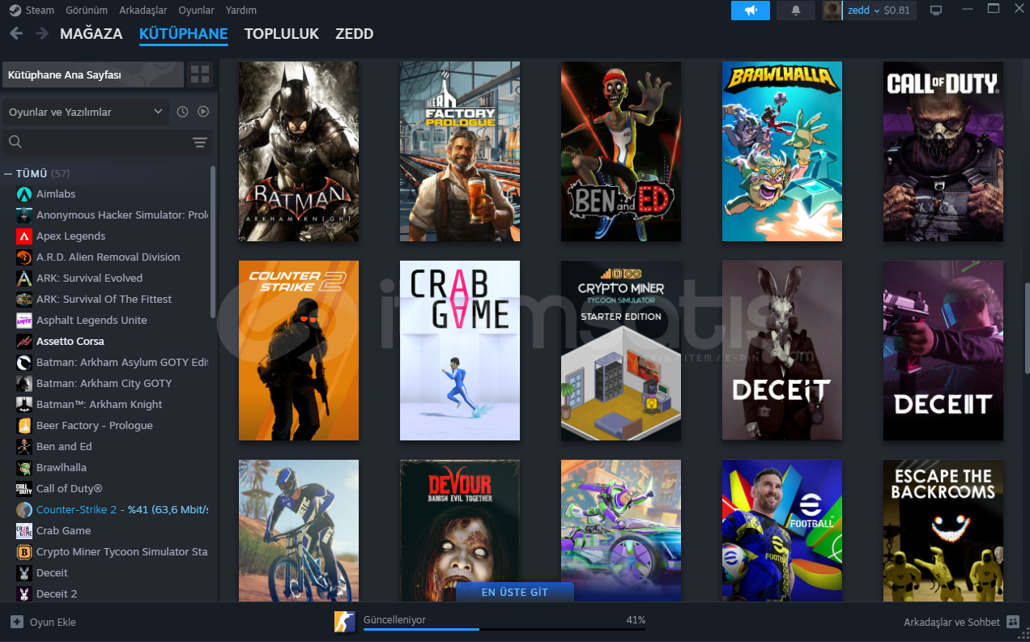Click the Güncelleniyor download progress bar

(504, 629)
